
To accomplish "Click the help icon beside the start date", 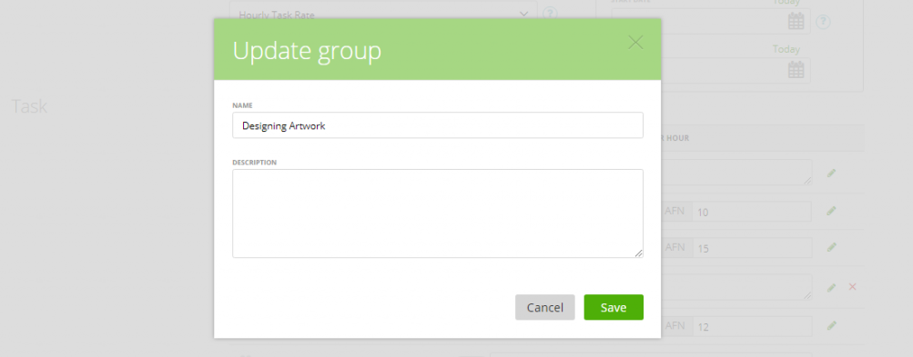I will (x=823, y=22).
